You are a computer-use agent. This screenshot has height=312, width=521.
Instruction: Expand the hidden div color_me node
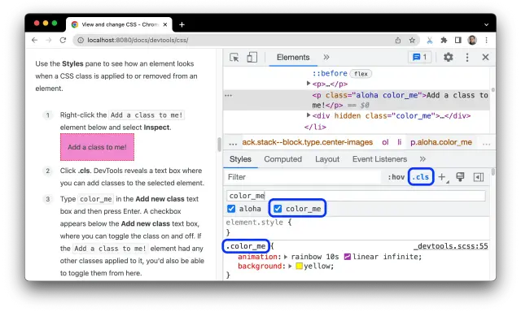coord(309,115)
